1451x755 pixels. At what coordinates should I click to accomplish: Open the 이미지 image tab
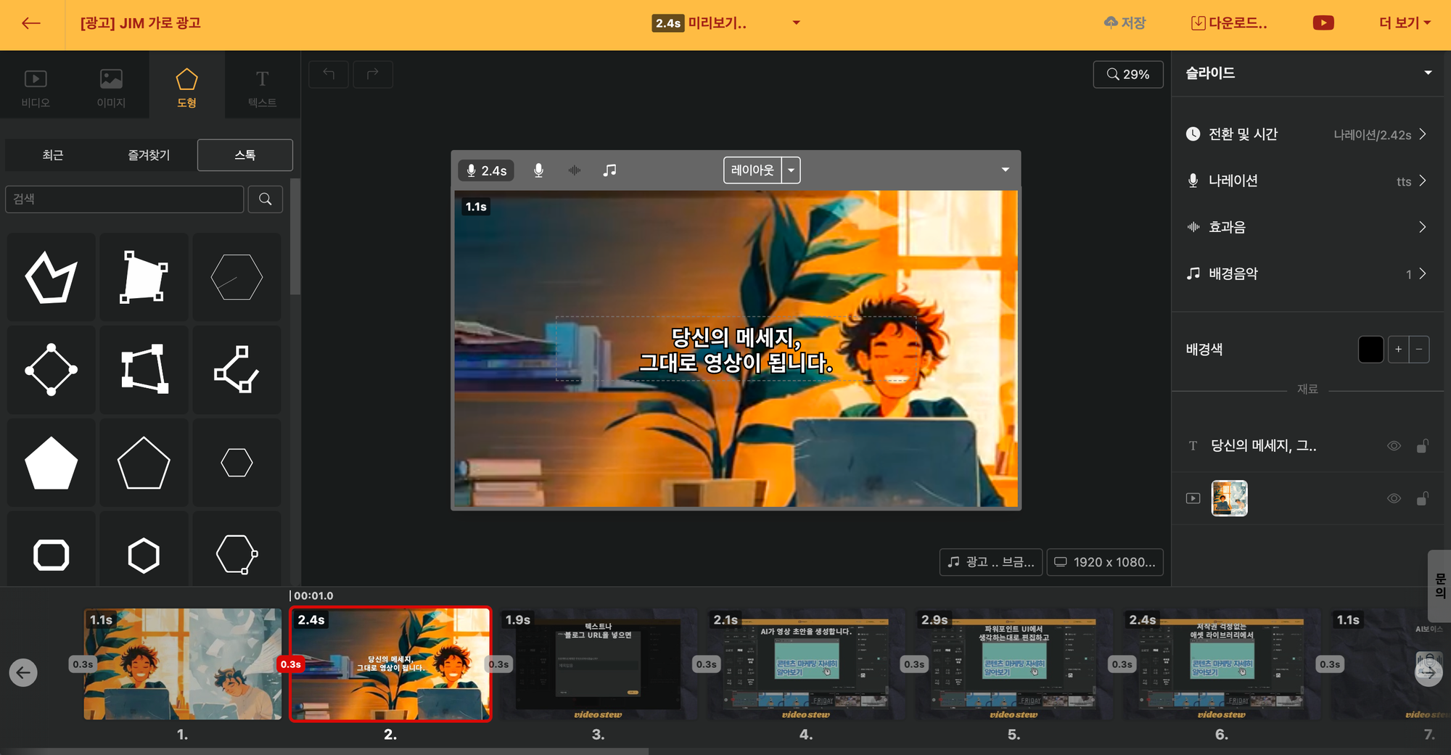click(111, 88)
